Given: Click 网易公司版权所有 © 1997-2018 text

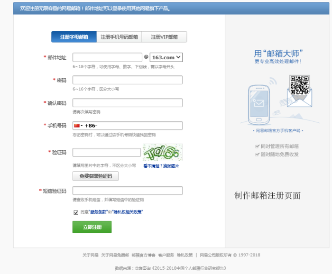Looking at the screenshot, I should (230, 255).
